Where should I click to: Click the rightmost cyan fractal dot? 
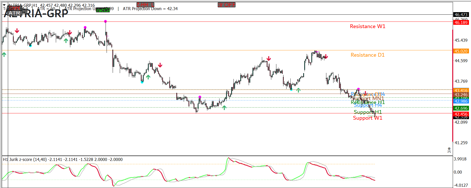pos(291,90)
